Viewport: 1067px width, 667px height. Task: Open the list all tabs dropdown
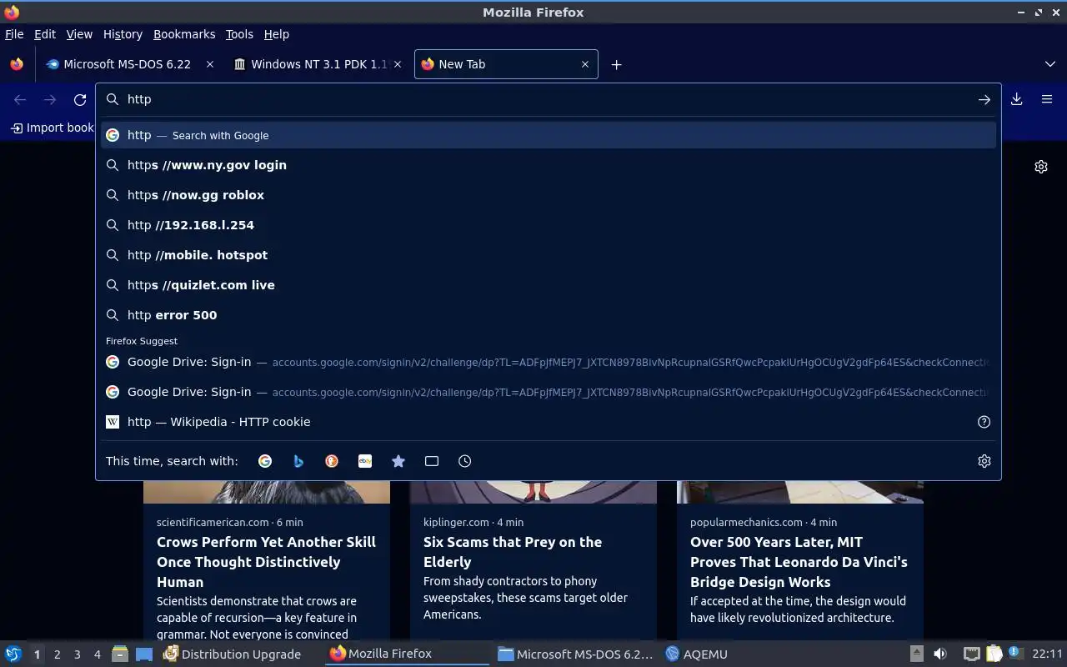1050,64
